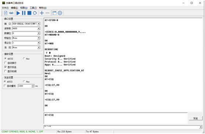Click the minus toolbar icon
The height and width of the screenshot is (134, 205).
click(47, 13)
